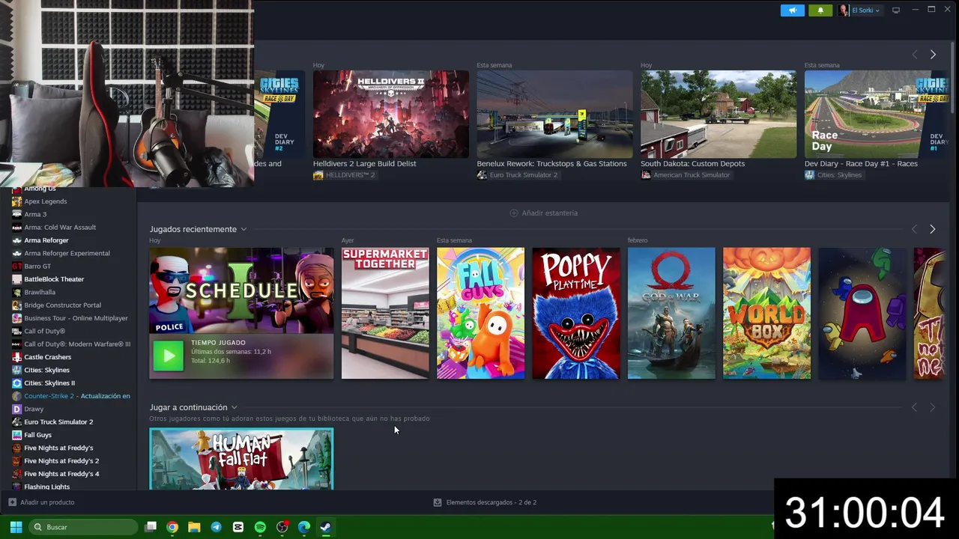Click Euro Truck Simulator 2 news source label
Viewport: 959px width, 539px height.
click(517, 175)
